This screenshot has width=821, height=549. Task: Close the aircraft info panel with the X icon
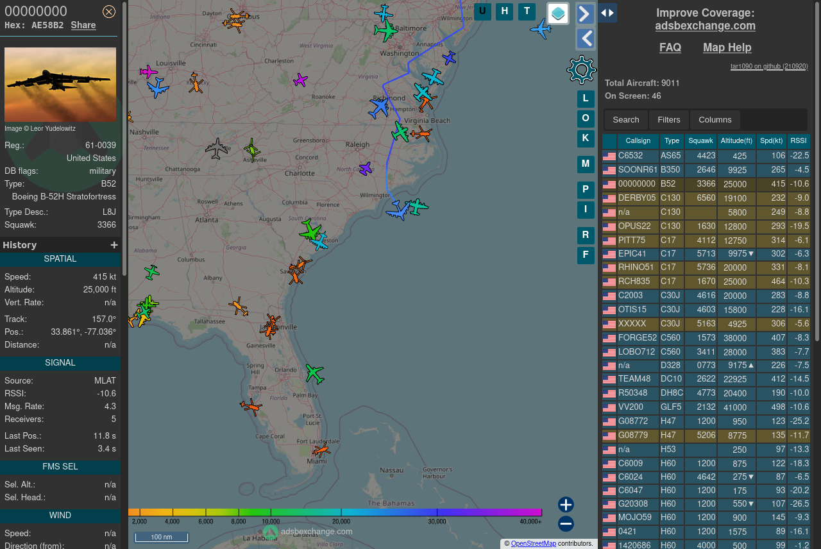click(x=109, y=12)
